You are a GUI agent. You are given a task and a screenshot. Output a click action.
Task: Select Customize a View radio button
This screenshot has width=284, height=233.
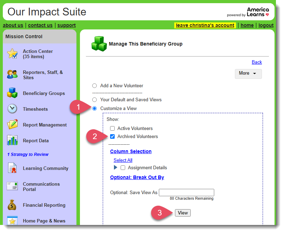[95, 109]
